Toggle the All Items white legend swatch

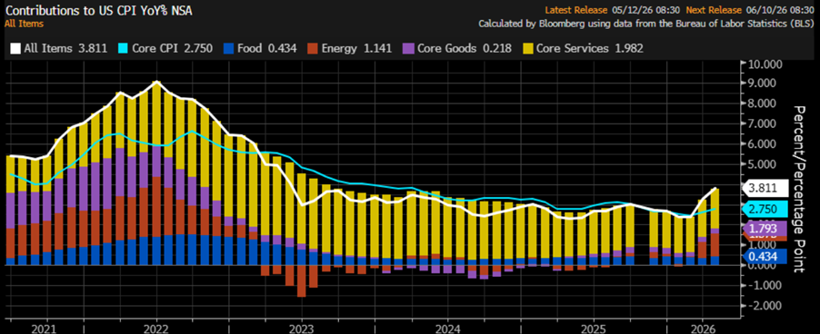(15, 48)
